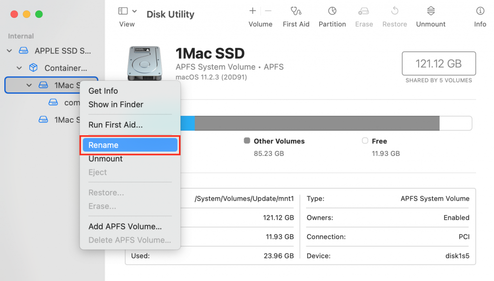Select the Container cube icon
The image size is (494, 281).
coord(33,67)
